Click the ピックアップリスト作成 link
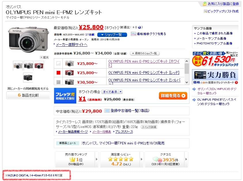This screenshot has width=243, height=181. [x=223, y=11]
